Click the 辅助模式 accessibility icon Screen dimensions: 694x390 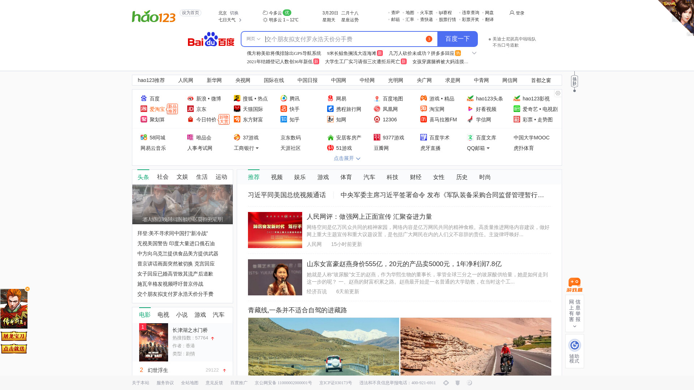(574, 345)
